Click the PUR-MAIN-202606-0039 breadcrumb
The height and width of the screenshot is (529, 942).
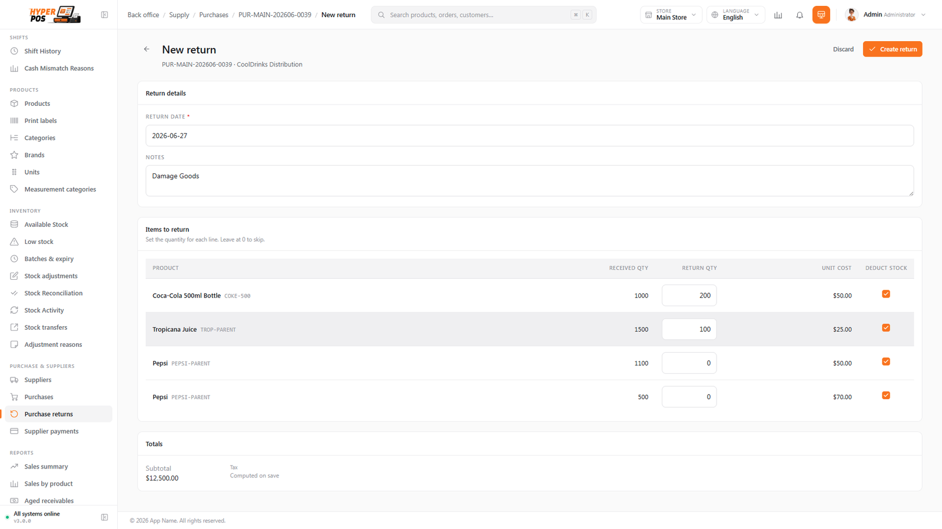275,15
